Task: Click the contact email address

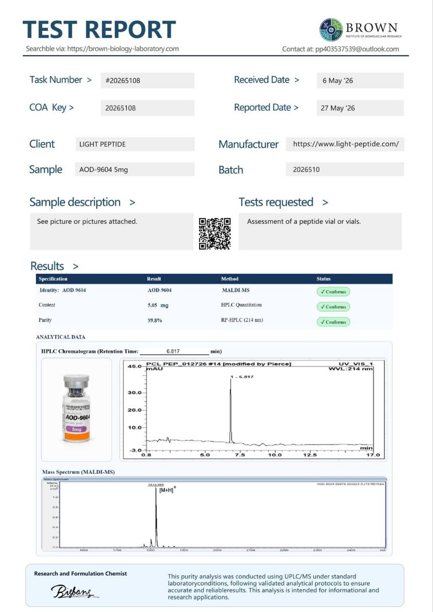Action: click(357, 49)
